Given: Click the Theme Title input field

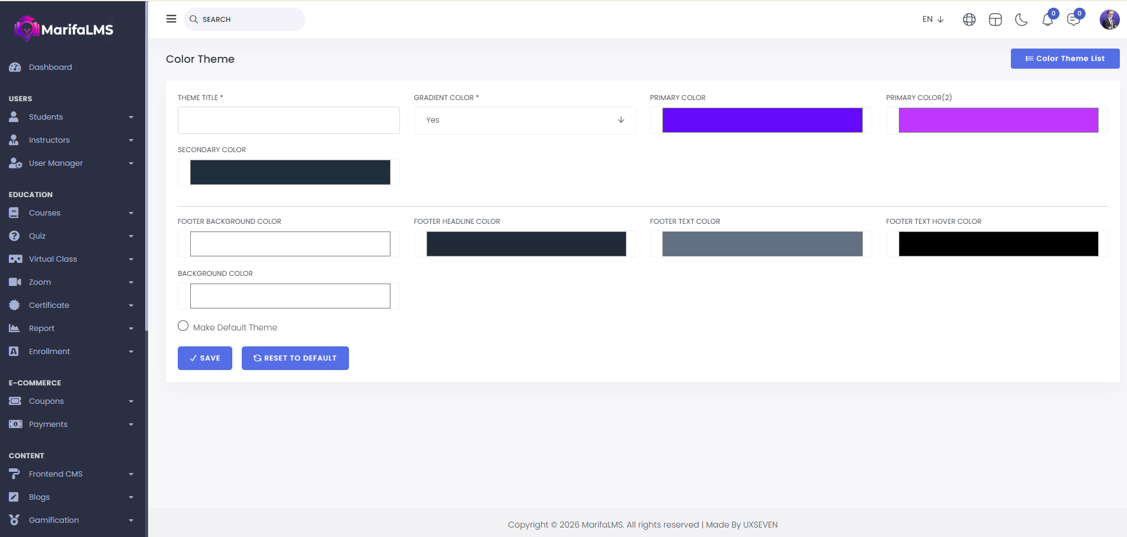Looking at the screenshot, I should (x=289, y=120).
